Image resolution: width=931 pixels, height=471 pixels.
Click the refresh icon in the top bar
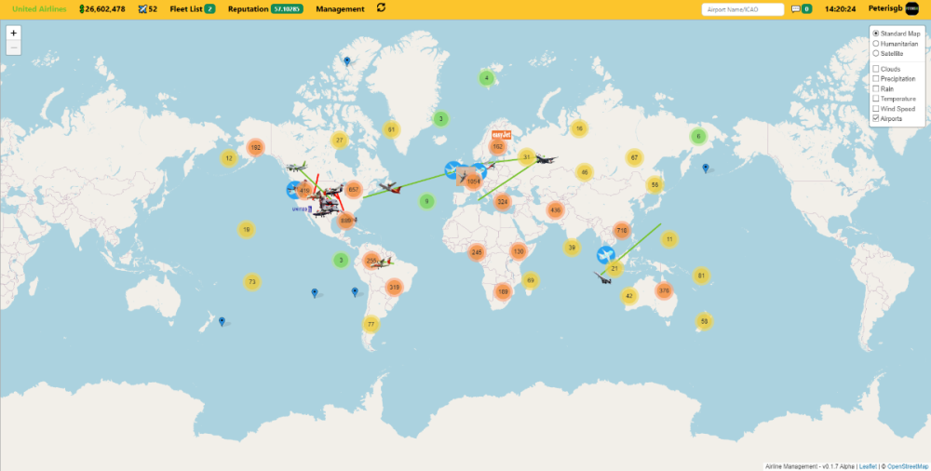tap(381, 8)
